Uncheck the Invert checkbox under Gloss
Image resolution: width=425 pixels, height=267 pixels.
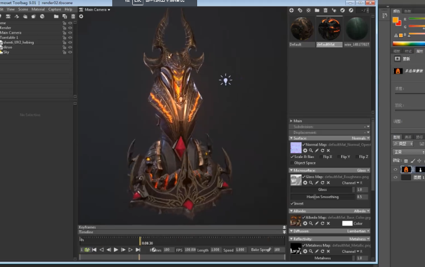[x=293, y=203]
